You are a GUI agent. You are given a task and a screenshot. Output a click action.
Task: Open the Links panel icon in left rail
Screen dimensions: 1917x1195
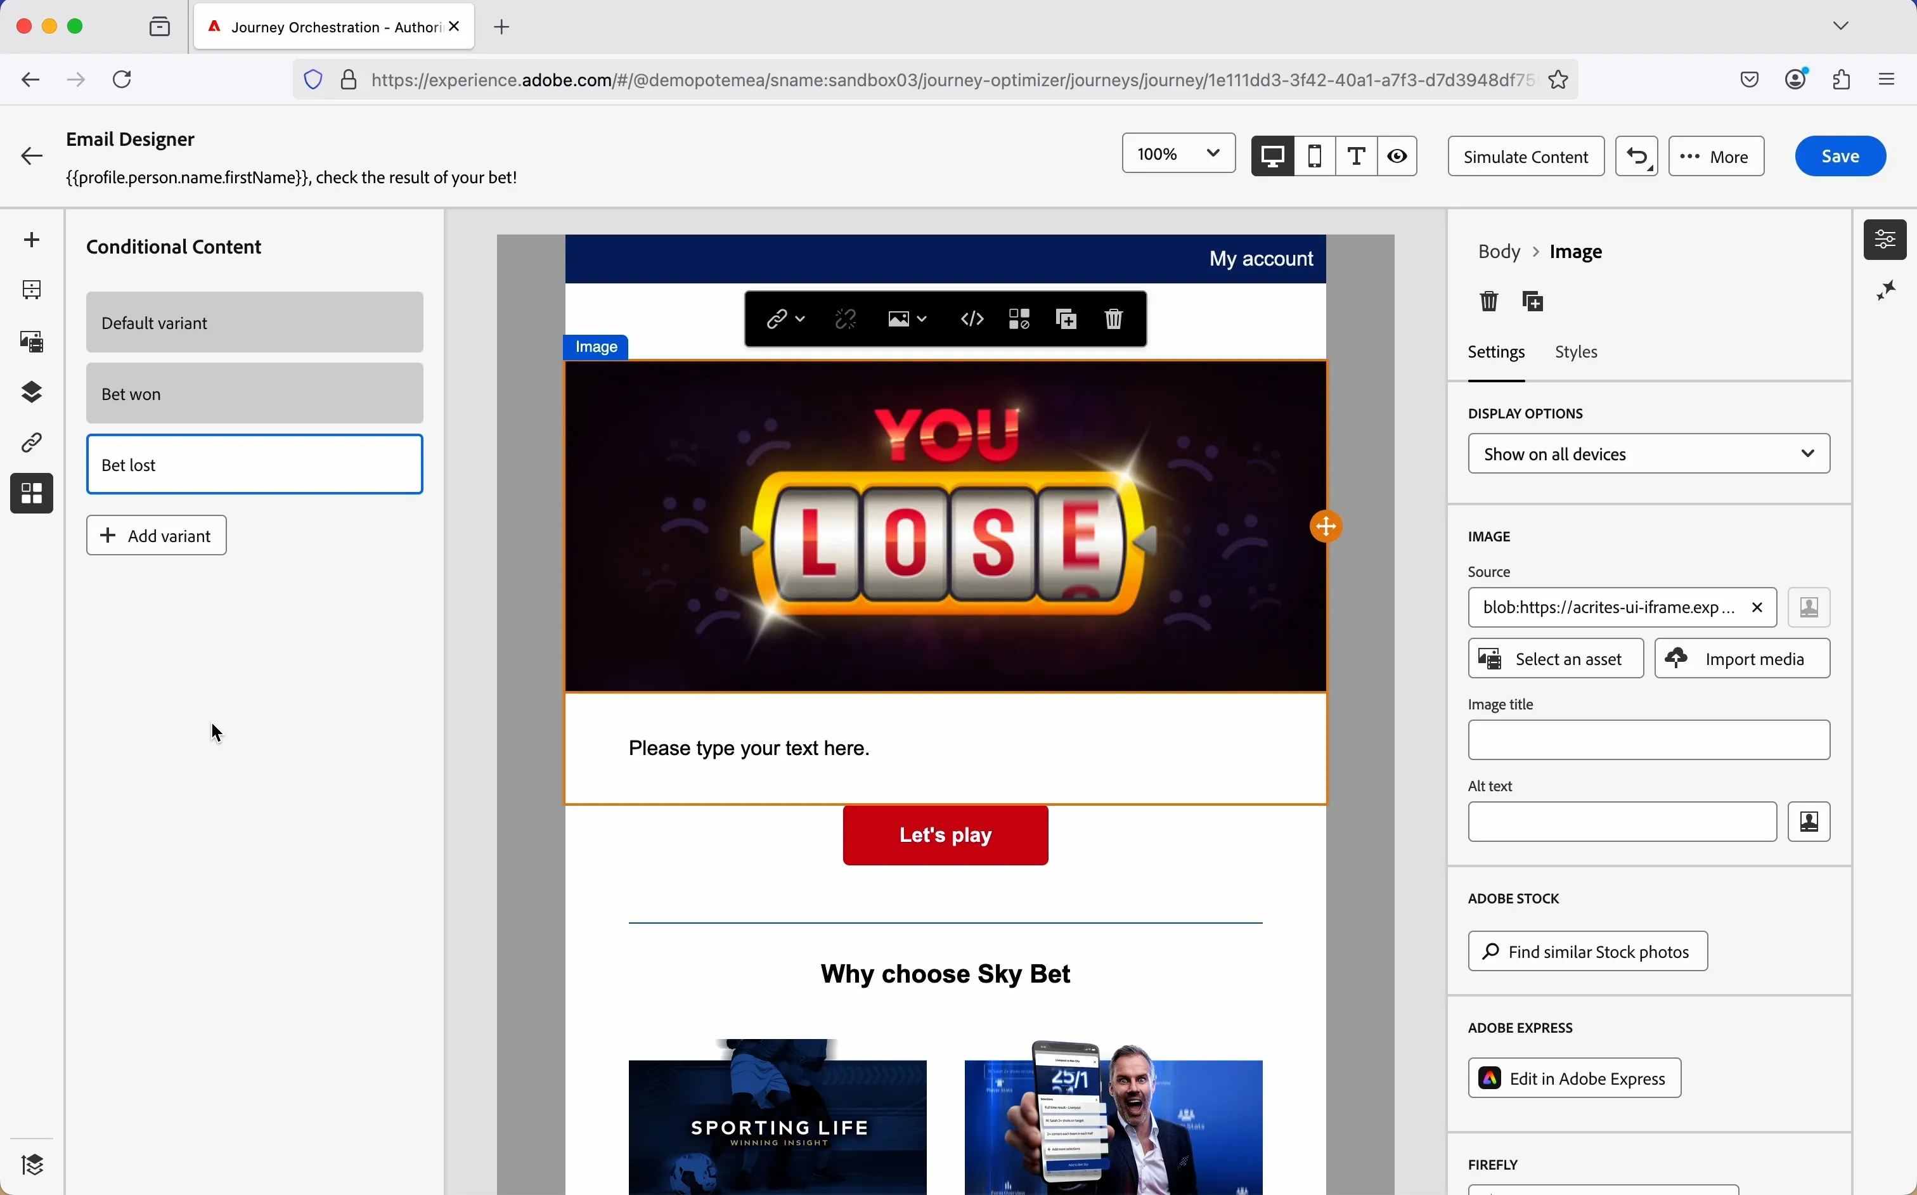point(32,442)
